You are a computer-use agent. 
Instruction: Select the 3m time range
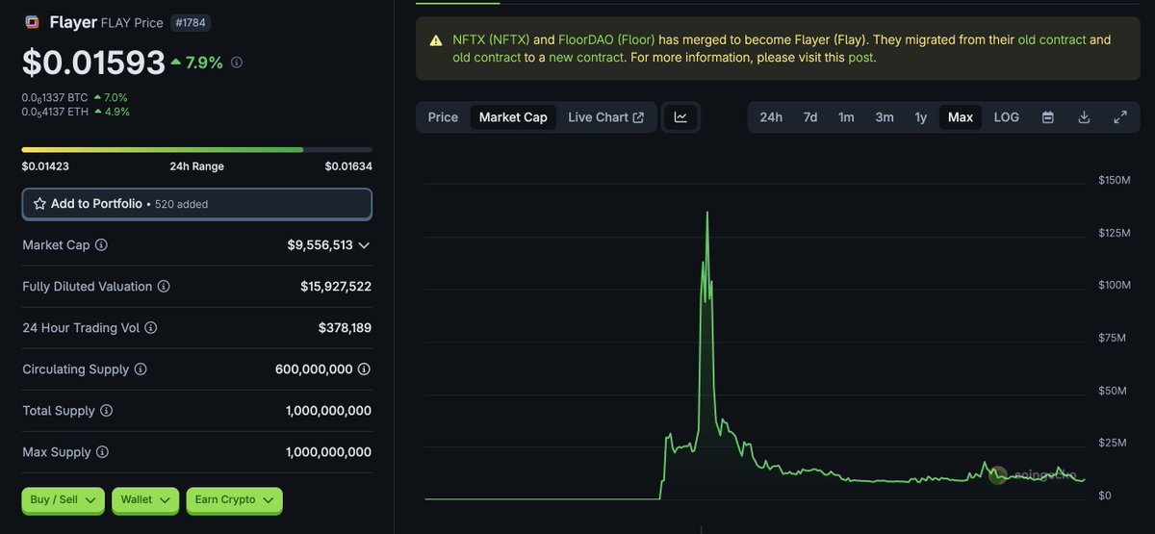pyautogui.click(x=885, y=117)
